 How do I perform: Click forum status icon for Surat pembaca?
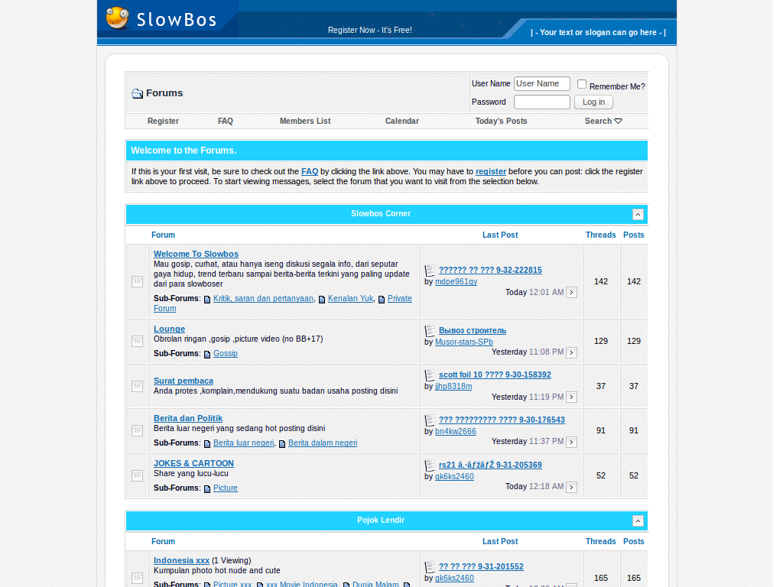click(x=138, y=386)
